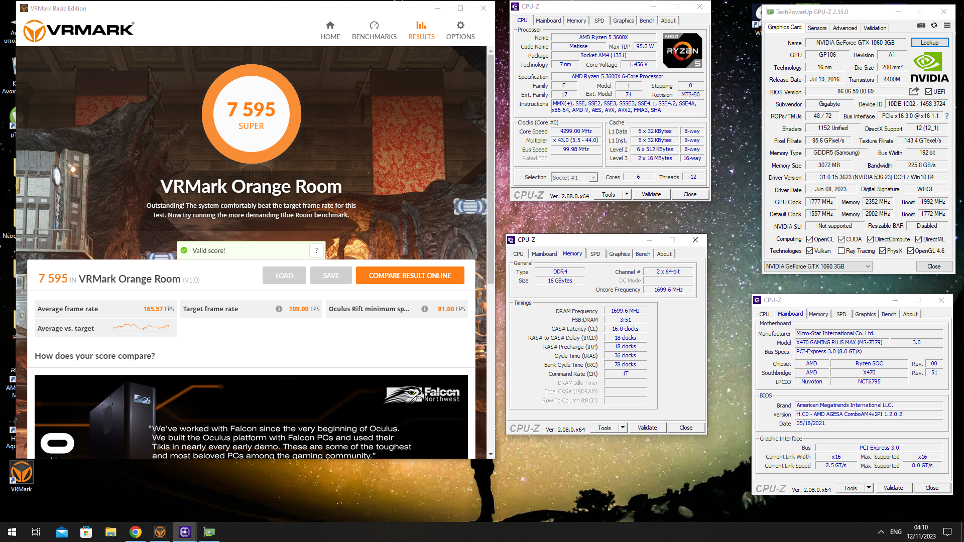The image size is (964, 542).
Task: Open SPD tab in CPU-Z Memory window
Action: pyautogui.click(x=595, y=254)
